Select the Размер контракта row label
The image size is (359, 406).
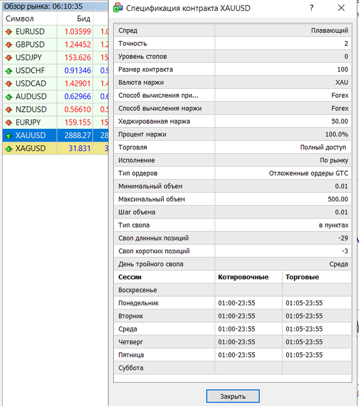[145, 69]
